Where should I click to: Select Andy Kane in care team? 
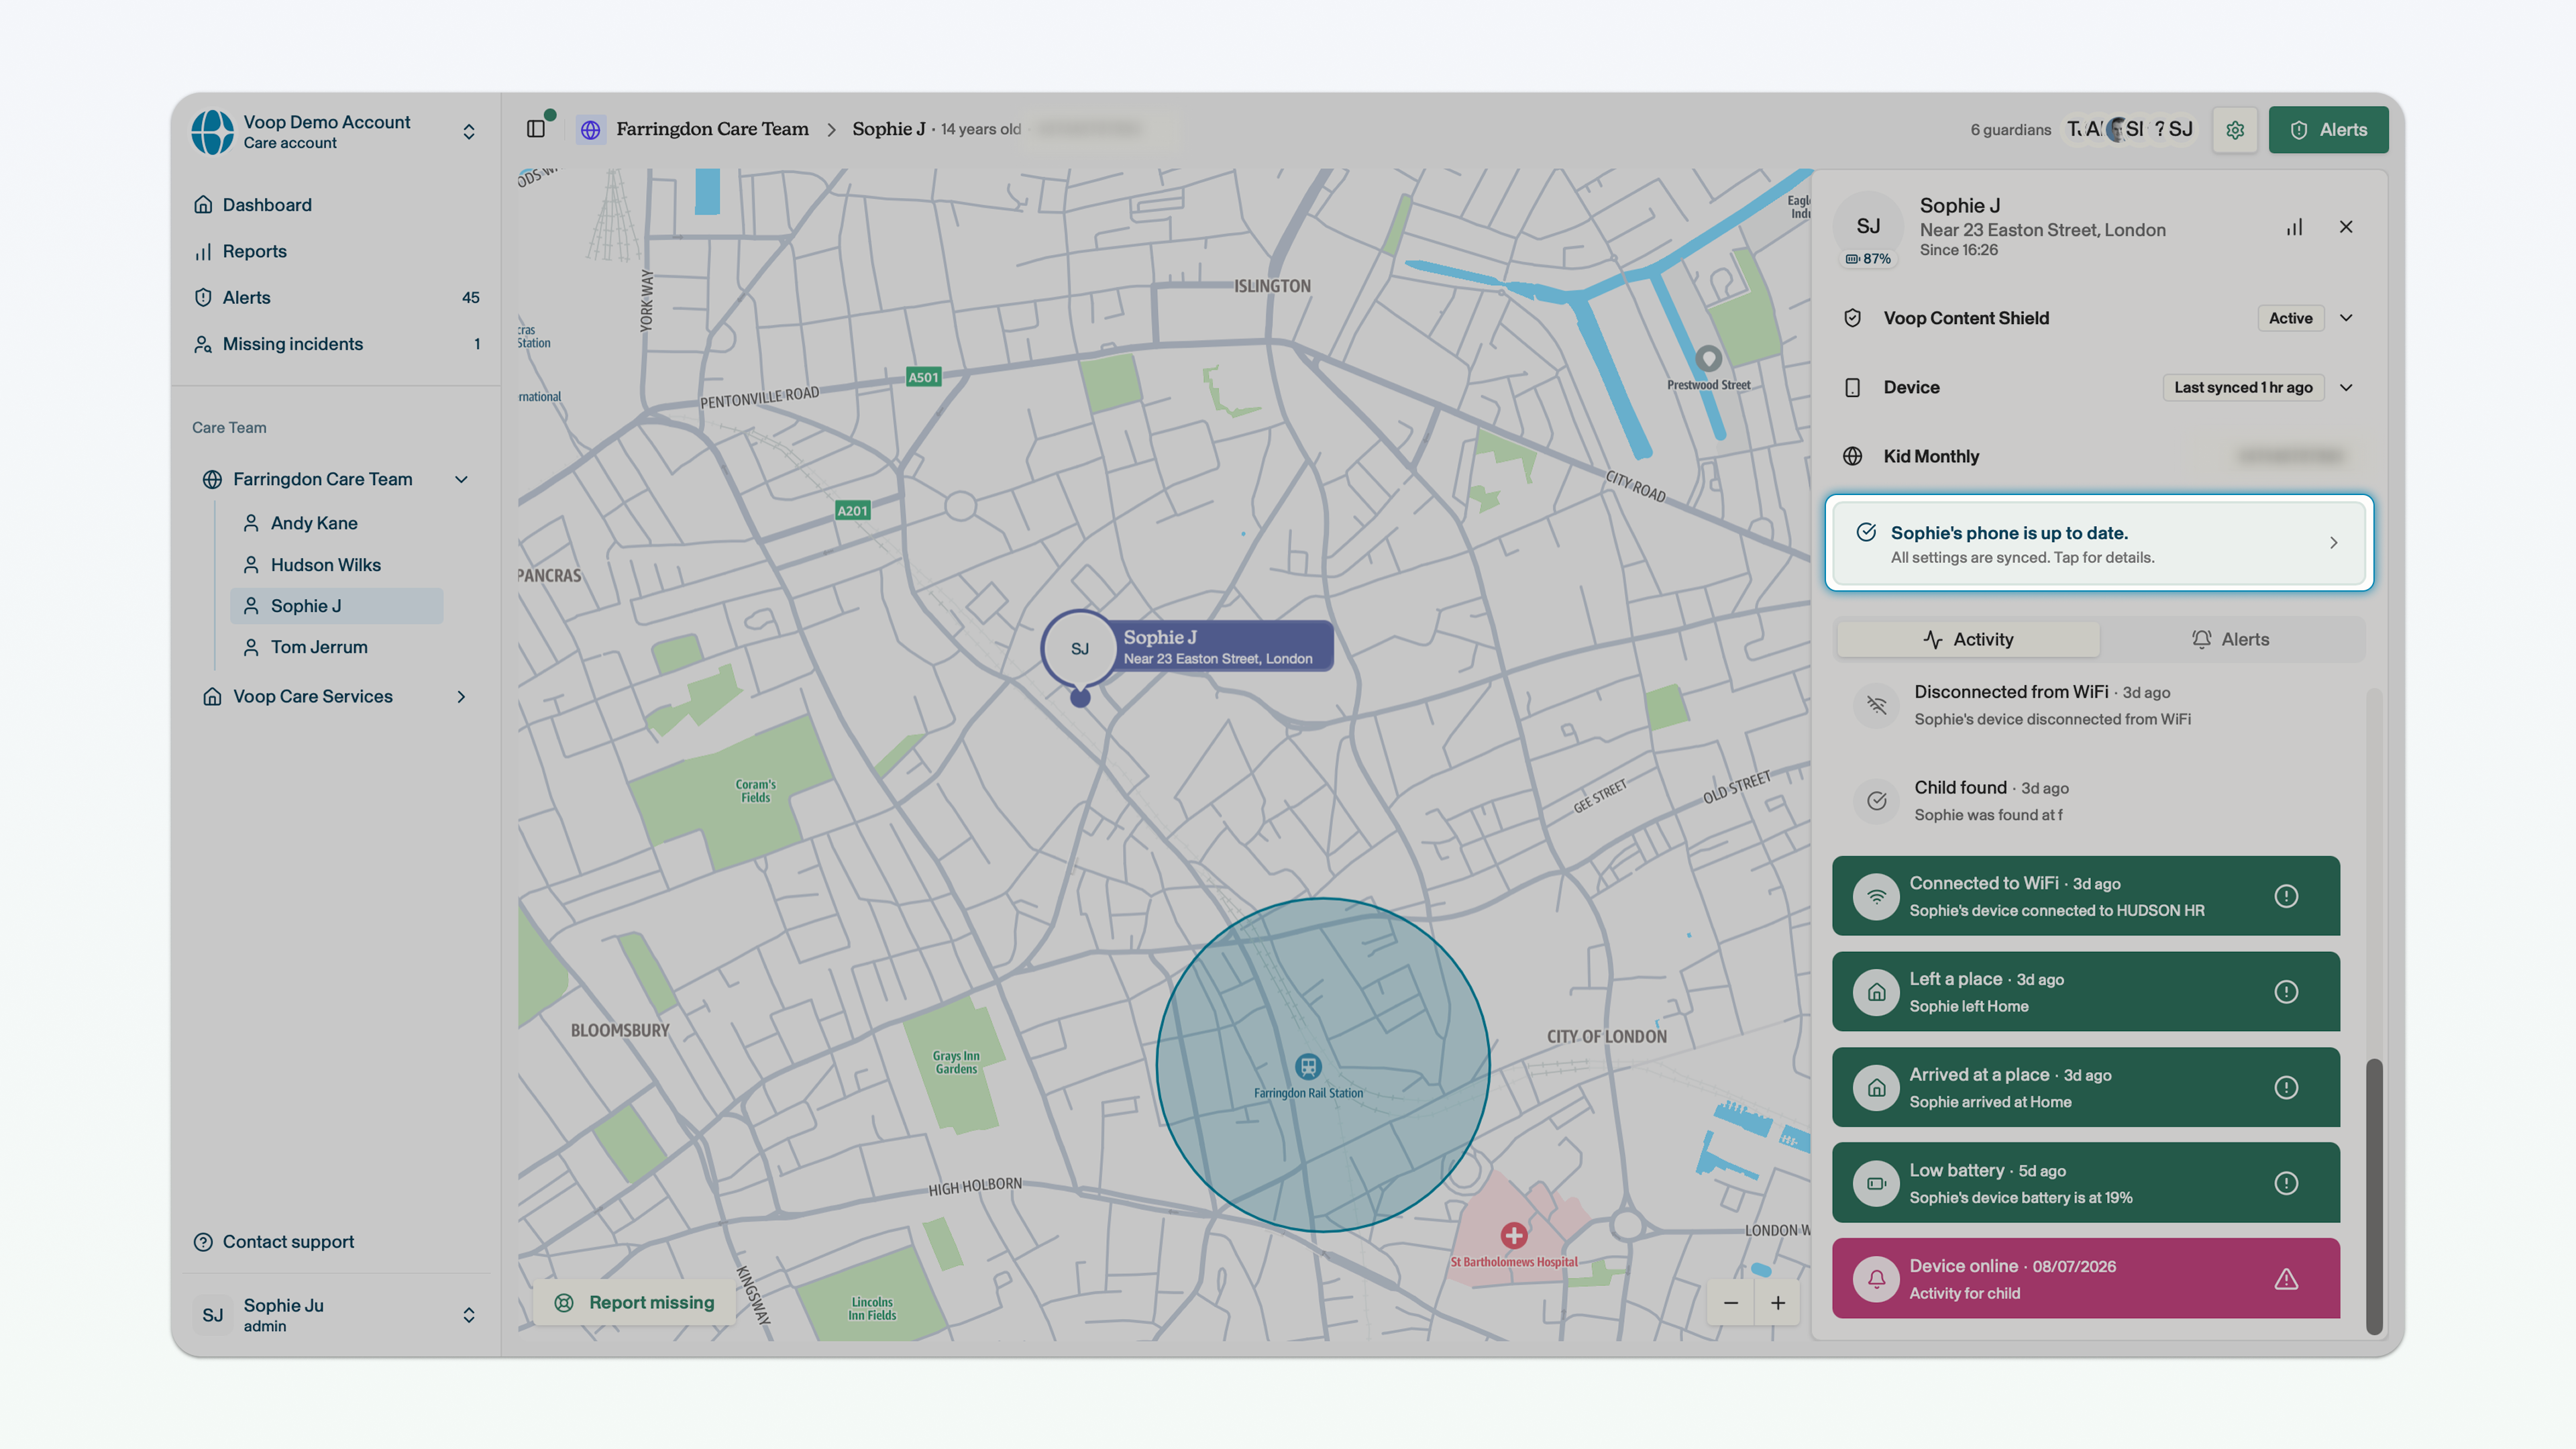point(336,523)
